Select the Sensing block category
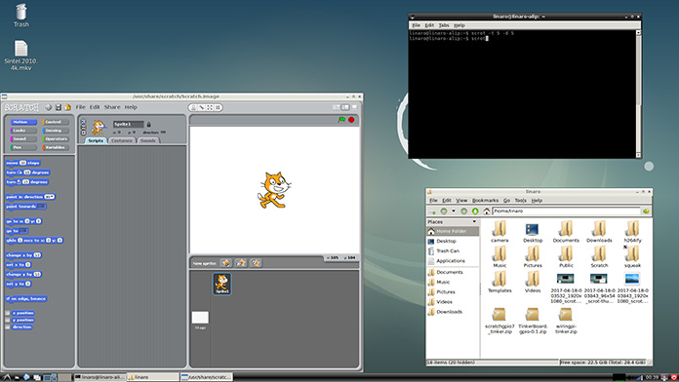This screenshot has width=679, height=382. [x=56, y=131]
